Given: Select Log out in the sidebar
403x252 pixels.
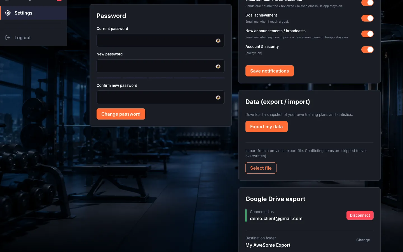Looking at the screenshot, I should (34, 38).
